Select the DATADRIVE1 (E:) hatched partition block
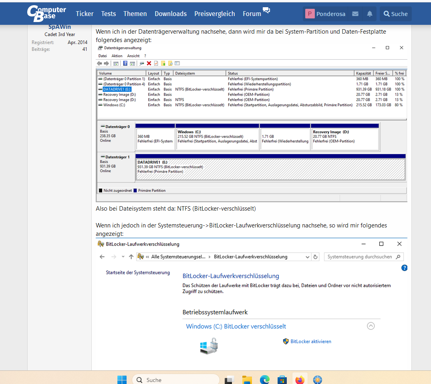The image size is (431, 384). [270, 167]
